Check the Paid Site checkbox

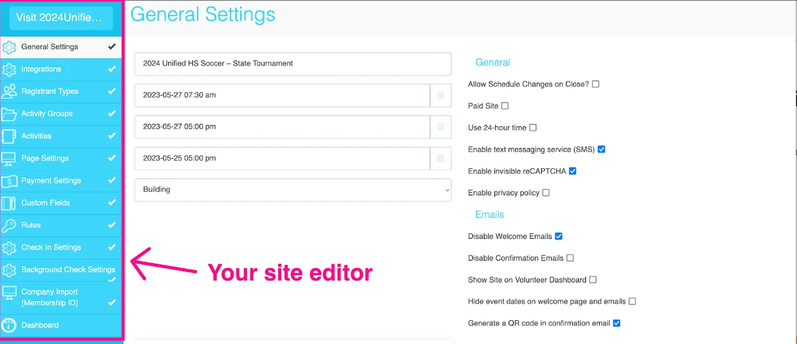click(505, 106)
